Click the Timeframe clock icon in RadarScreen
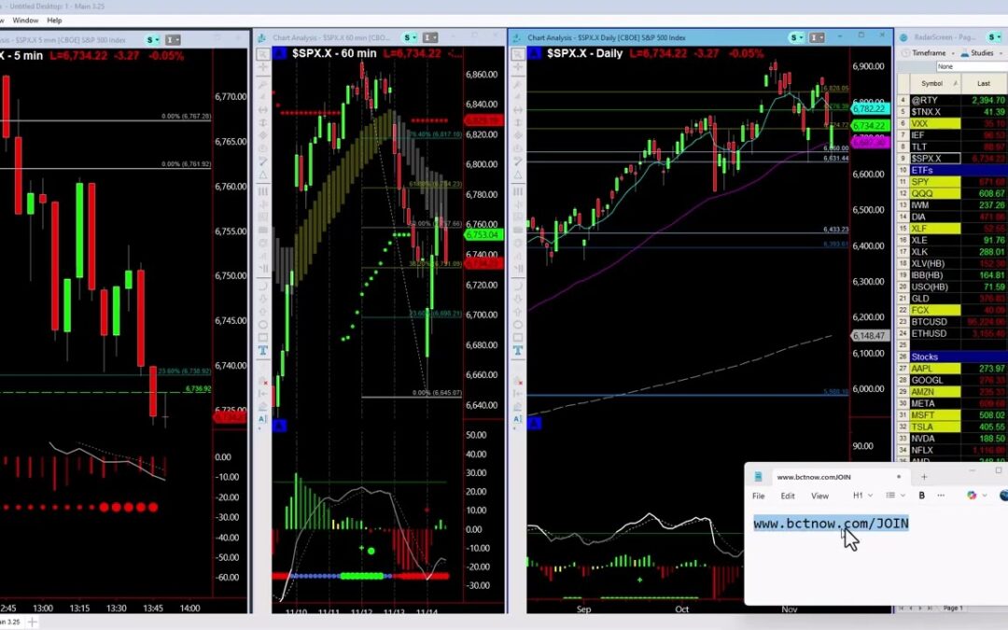The image size is (1008, 630). click(906, 52)
